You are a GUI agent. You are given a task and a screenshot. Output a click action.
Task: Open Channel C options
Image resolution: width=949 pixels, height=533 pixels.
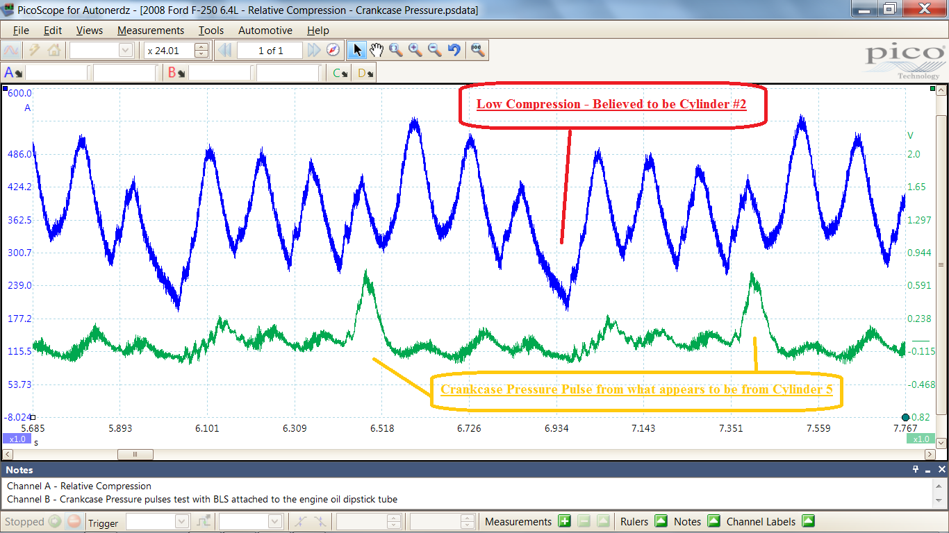pyautogui.click(x=340, y=72)
